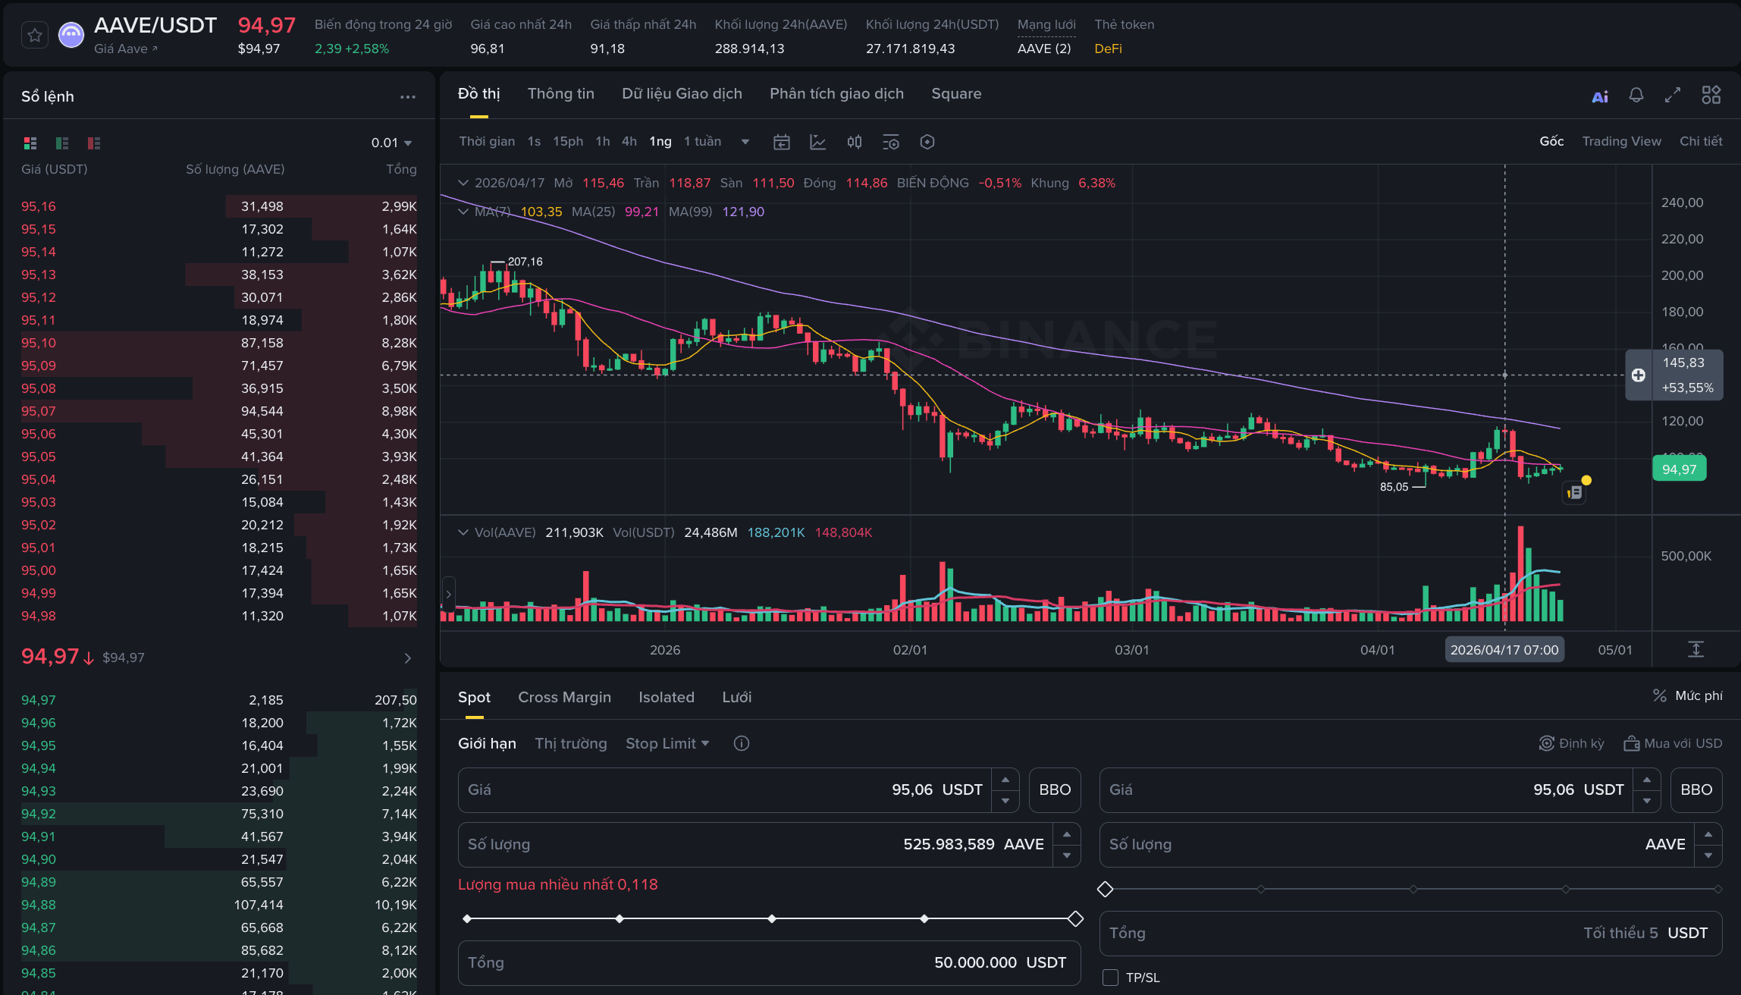Open the chart layout grid icon
This screenshot has width=1741, height=995.
1711,96
